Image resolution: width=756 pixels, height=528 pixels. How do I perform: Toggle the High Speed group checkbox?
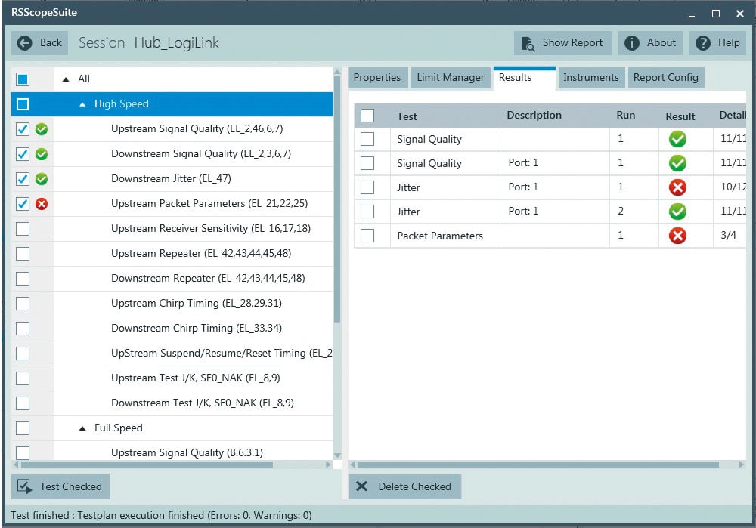click(23, 104)
